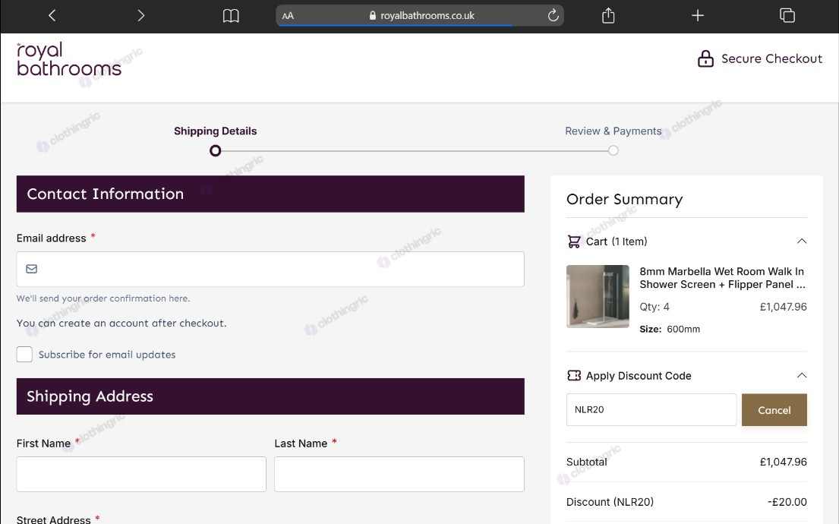The width and height of the screenshot is (839, 524).
Task: Tick Subscribe for email updates checkbox
Action: pyautogui.click(x=24, y=355)
